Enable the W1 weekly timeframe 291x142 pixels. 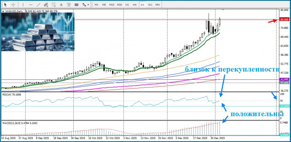point(150,5)
